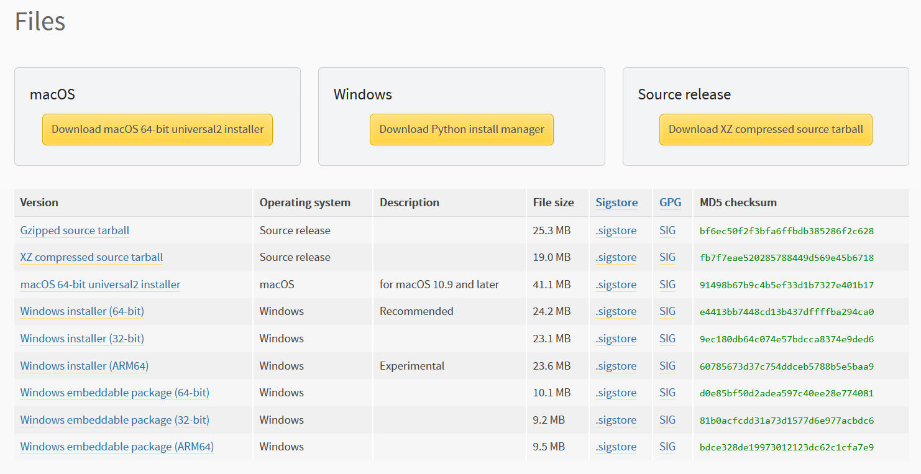Image resolution: width=921 pixels, height=474 pixels.
Task: Click the 'Files' page heading
Action: click(40, 21)
